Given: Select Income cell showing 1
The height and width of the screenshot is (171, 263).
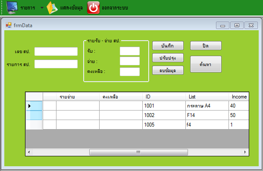Looking at the screenshot, I should pos(239,125).
